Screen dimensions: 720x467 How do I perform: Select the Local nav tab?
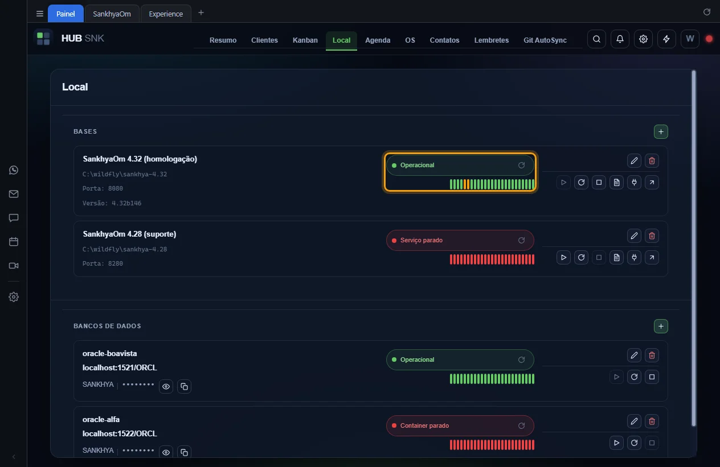click(341, 40)
